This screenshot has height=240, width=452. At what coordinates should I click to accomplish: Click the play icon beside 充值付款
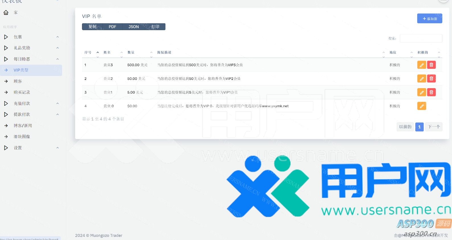pyautogui.click(x=6, y=104)
